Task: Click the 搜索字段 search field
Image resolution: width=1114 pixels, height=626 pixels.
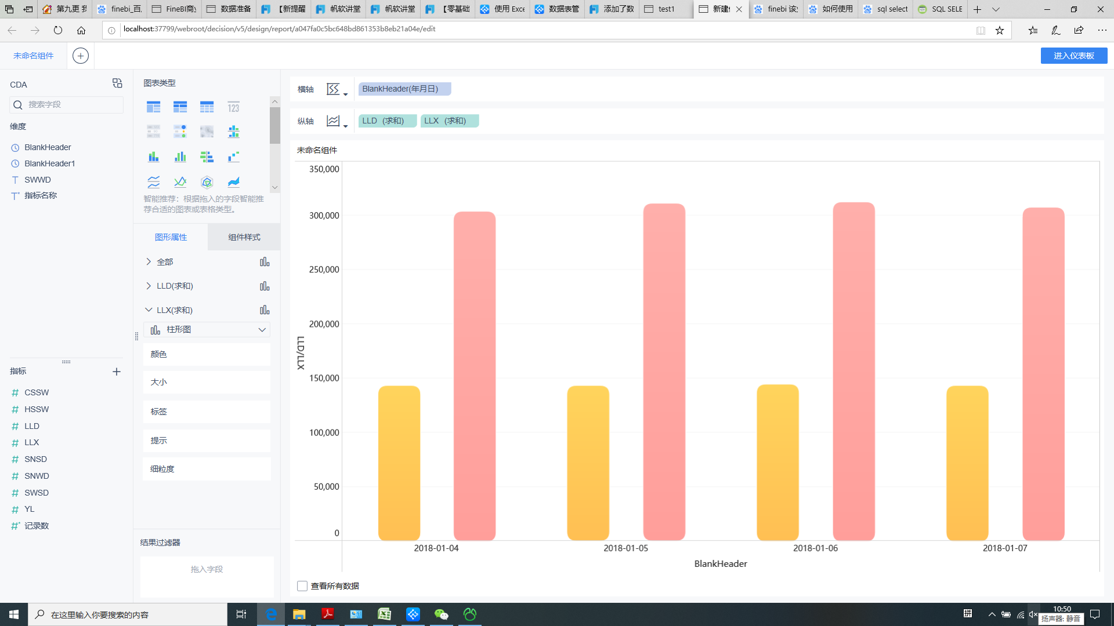Action: [67, 104]
